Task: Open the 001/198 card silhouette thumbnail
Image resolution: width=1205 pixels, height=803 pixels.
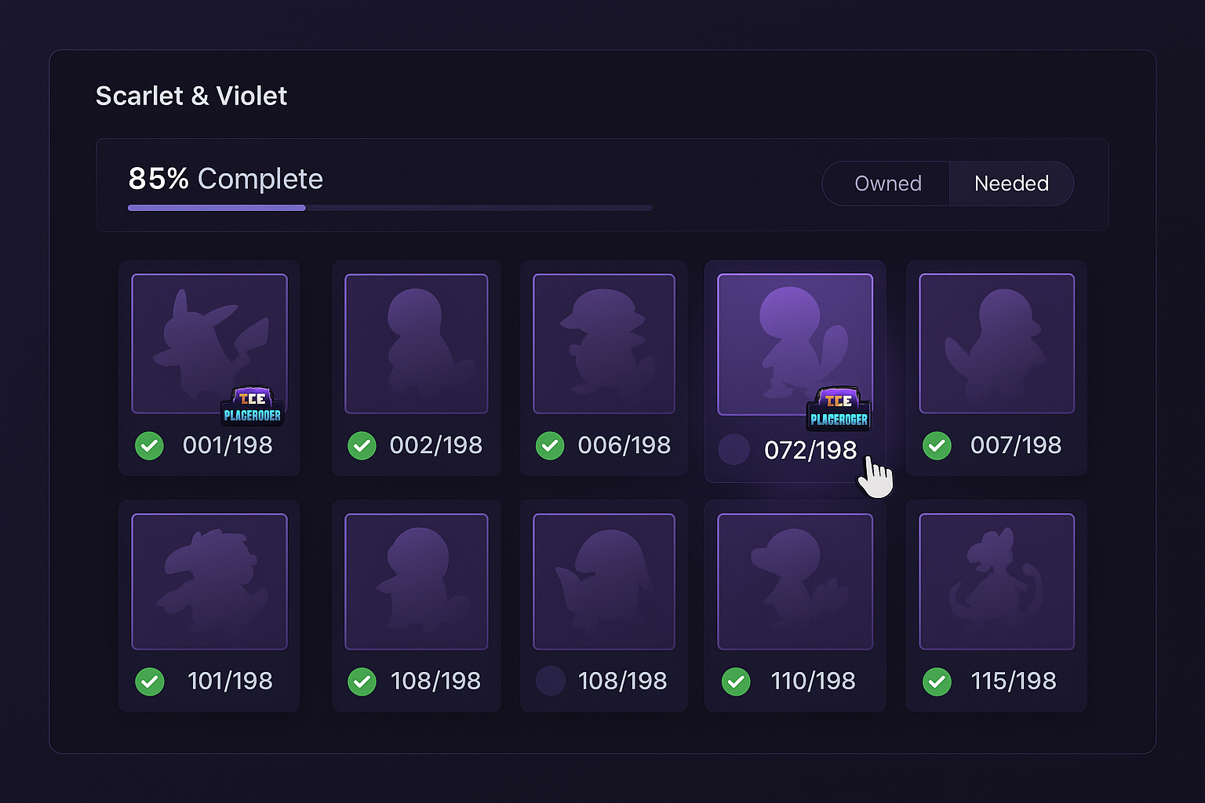Action: point(209,343)
